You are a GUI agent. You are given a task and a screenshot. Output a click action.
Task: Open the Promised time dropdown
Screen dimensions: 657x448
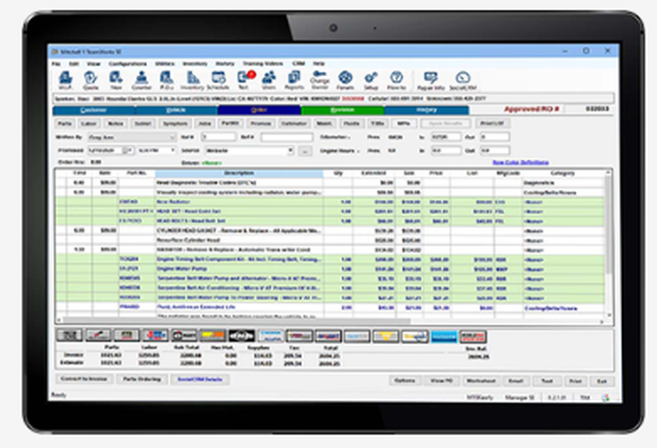pyautogui.click(x=172, y=150)
